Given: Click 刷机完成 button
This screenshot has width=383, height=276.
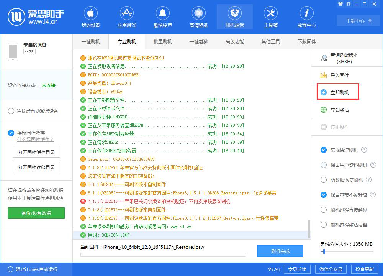Looking at the screenshot, I should point(280,251).
